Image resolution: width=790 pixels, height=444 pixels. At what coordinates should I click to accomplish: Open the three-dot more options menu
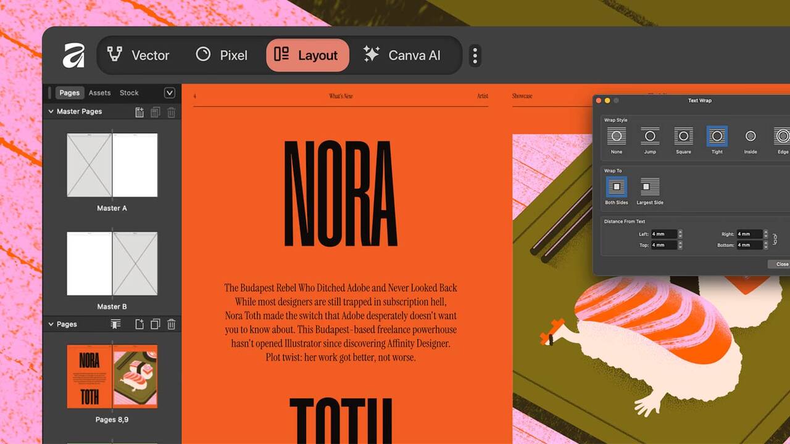(475, 55)
